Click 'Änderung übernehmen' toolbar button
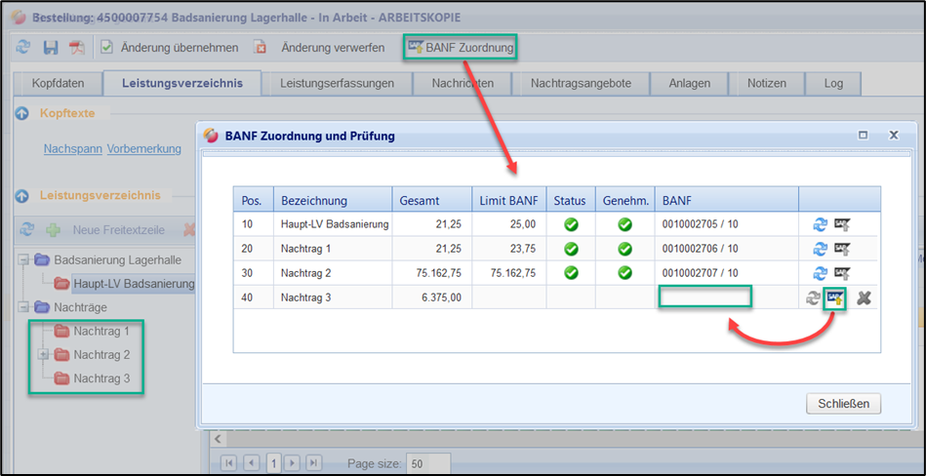 169,47
